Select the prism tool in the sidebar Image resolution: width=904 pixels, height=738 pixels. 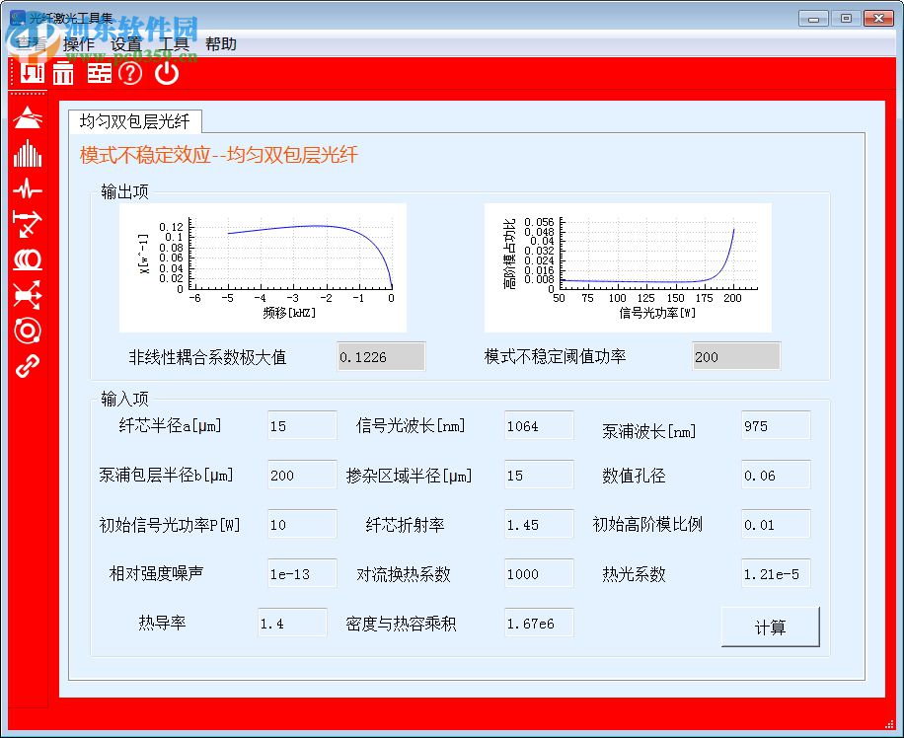[27, 116]
